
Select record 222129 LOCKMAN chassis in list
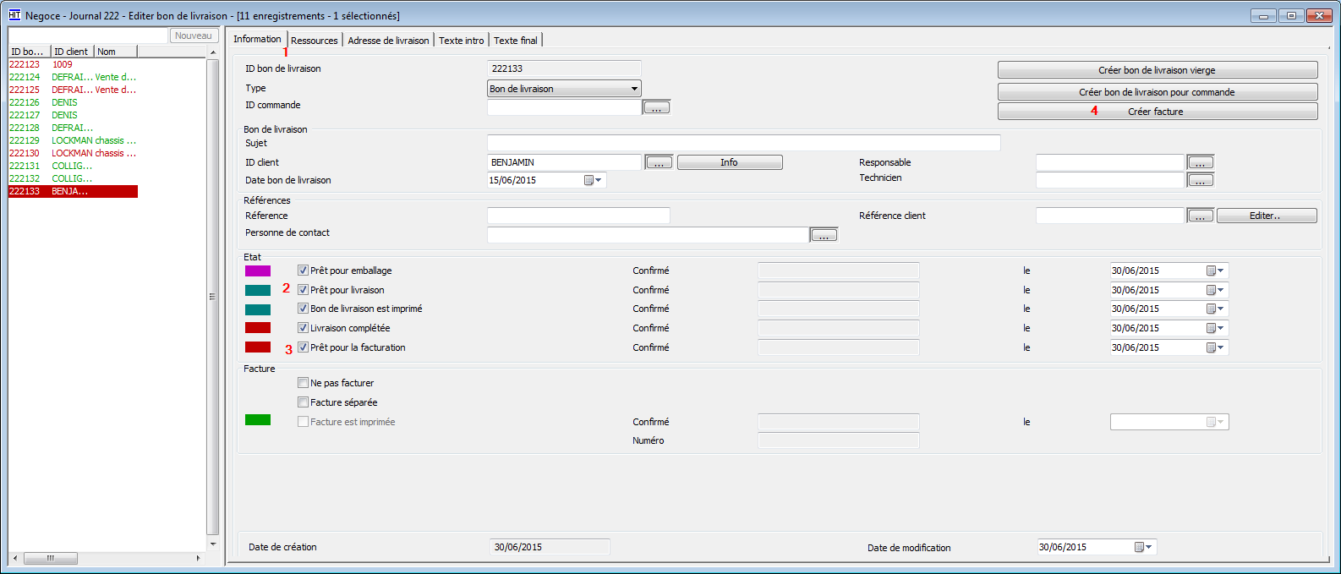point(72,140)
